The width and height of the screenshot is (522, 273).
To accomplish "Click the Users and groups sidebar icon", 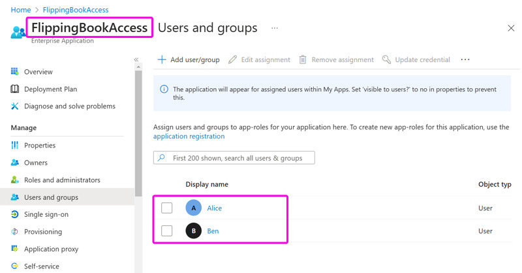I will [14, 197].
